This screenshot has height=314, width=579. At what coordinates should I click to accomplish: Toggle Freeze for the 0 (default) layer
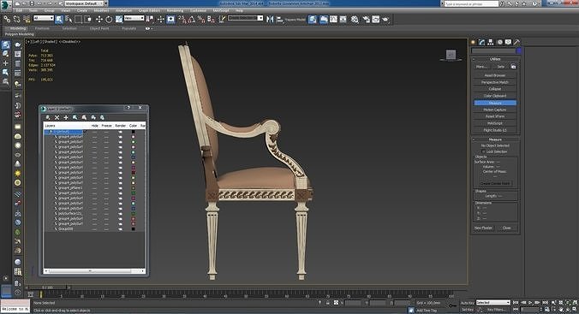click(x=106, y=132)
